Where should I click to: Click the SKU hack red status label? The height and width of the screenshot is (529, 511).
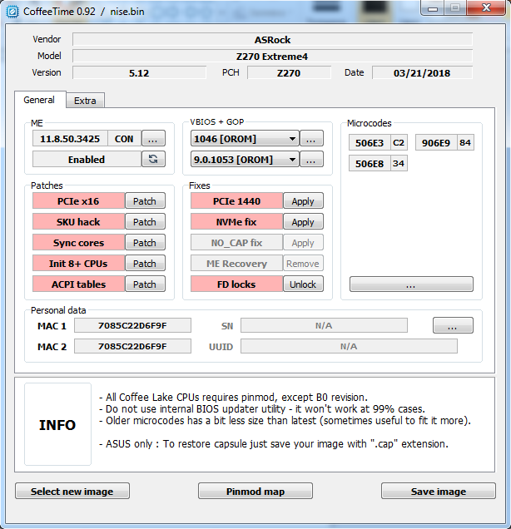click(x=78, y=221)
